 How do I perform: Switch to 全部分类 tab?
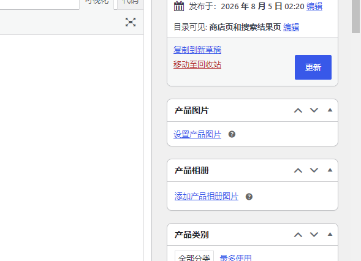pyautogui.click(x=194, y=256)
